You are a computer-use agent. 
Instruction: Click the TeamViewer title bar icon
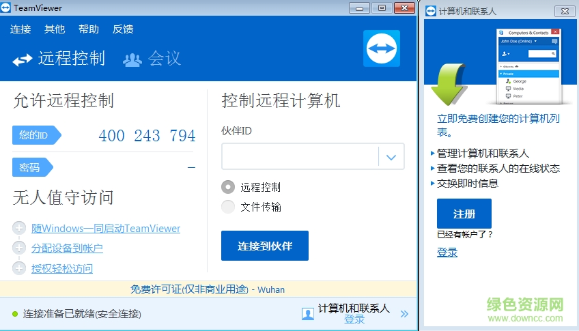(5, 8)
